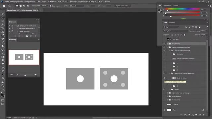Select the Clone Stamp tool
The image size is (212, 119).
click(3, 46)
